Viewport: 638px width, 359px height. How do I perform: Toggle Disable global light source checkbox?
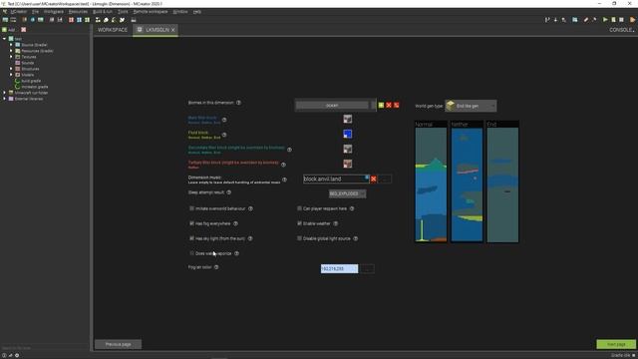[x=299, y=238]
